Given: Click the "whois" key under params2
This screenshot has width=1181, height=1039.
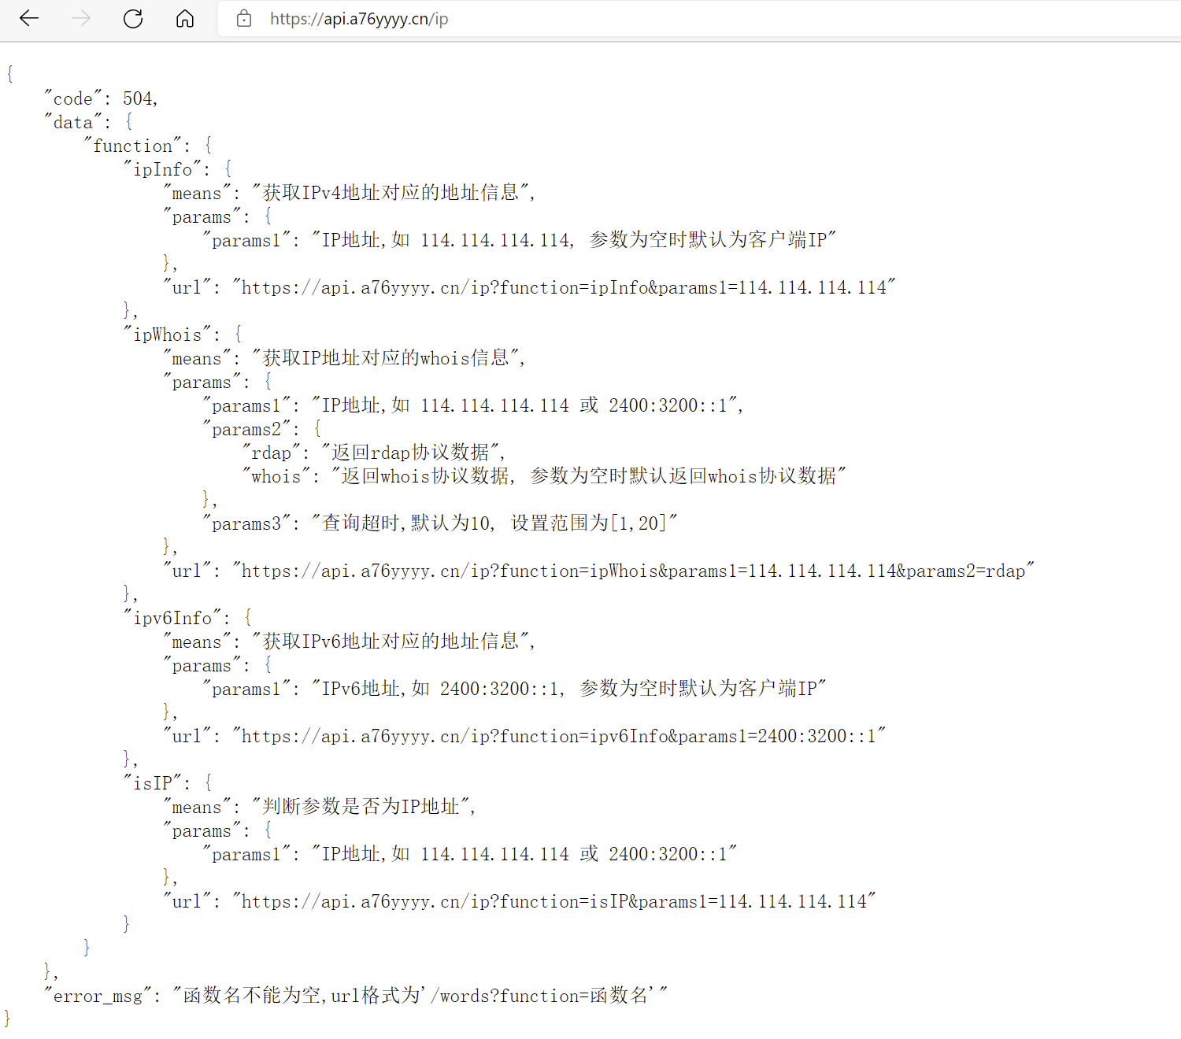Looking at the screenshot, I should point(276,476).
